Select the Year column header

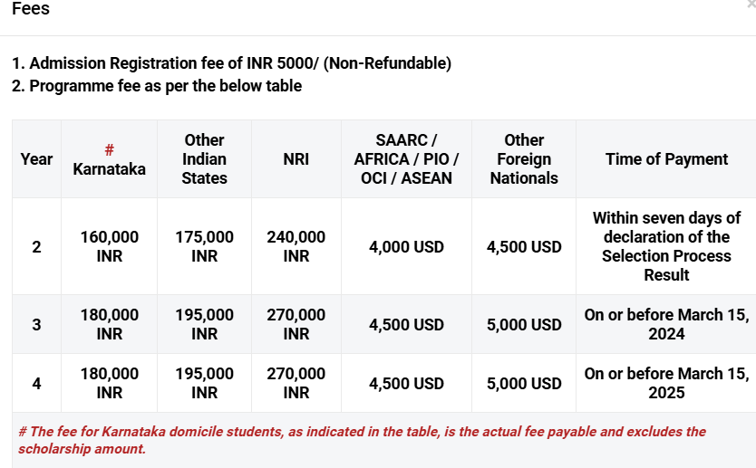[36, 159]
